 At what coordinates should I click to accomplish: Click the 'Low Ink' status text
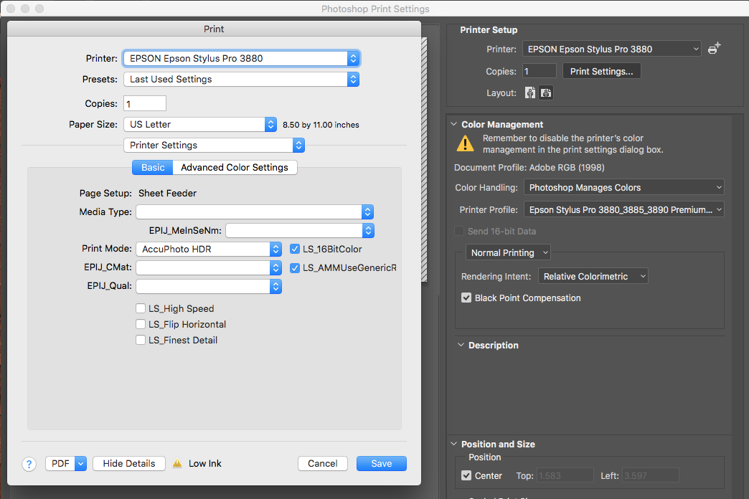(x=205, y=463)
